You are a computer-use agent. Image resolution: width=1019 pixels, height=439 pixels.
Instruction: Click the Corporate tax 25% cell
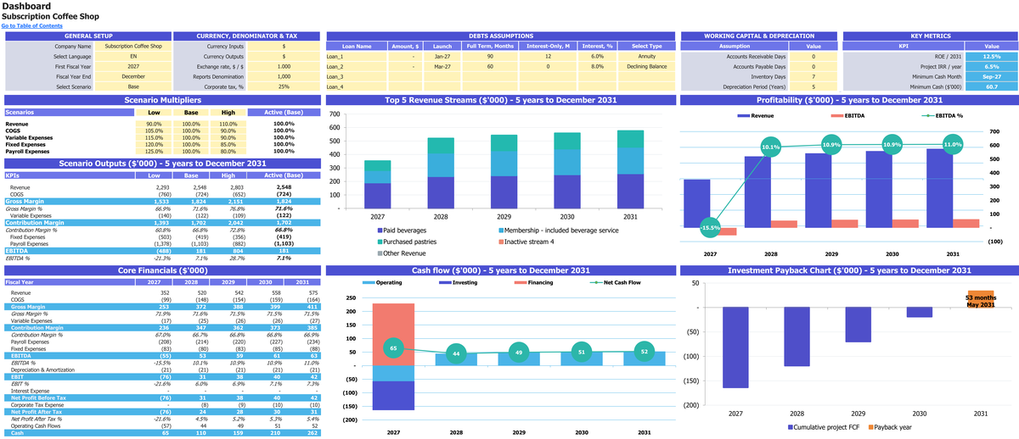[284, 86]
